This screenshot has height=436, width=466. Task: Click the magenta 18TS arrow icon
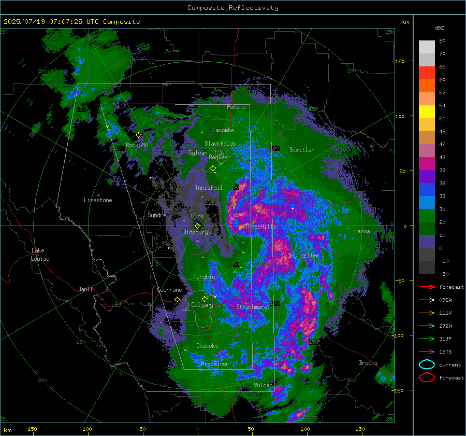427,352
